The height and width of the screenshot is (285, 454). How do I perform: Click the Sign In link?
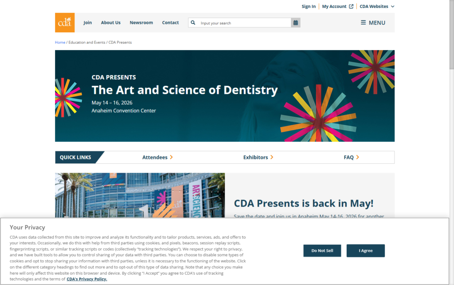tap(309, 6)
